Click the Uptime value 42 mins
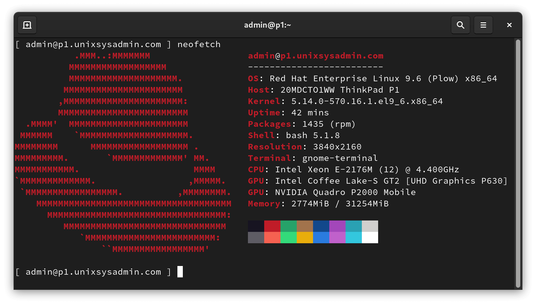The image size is (536, 305). coord(310,112)
